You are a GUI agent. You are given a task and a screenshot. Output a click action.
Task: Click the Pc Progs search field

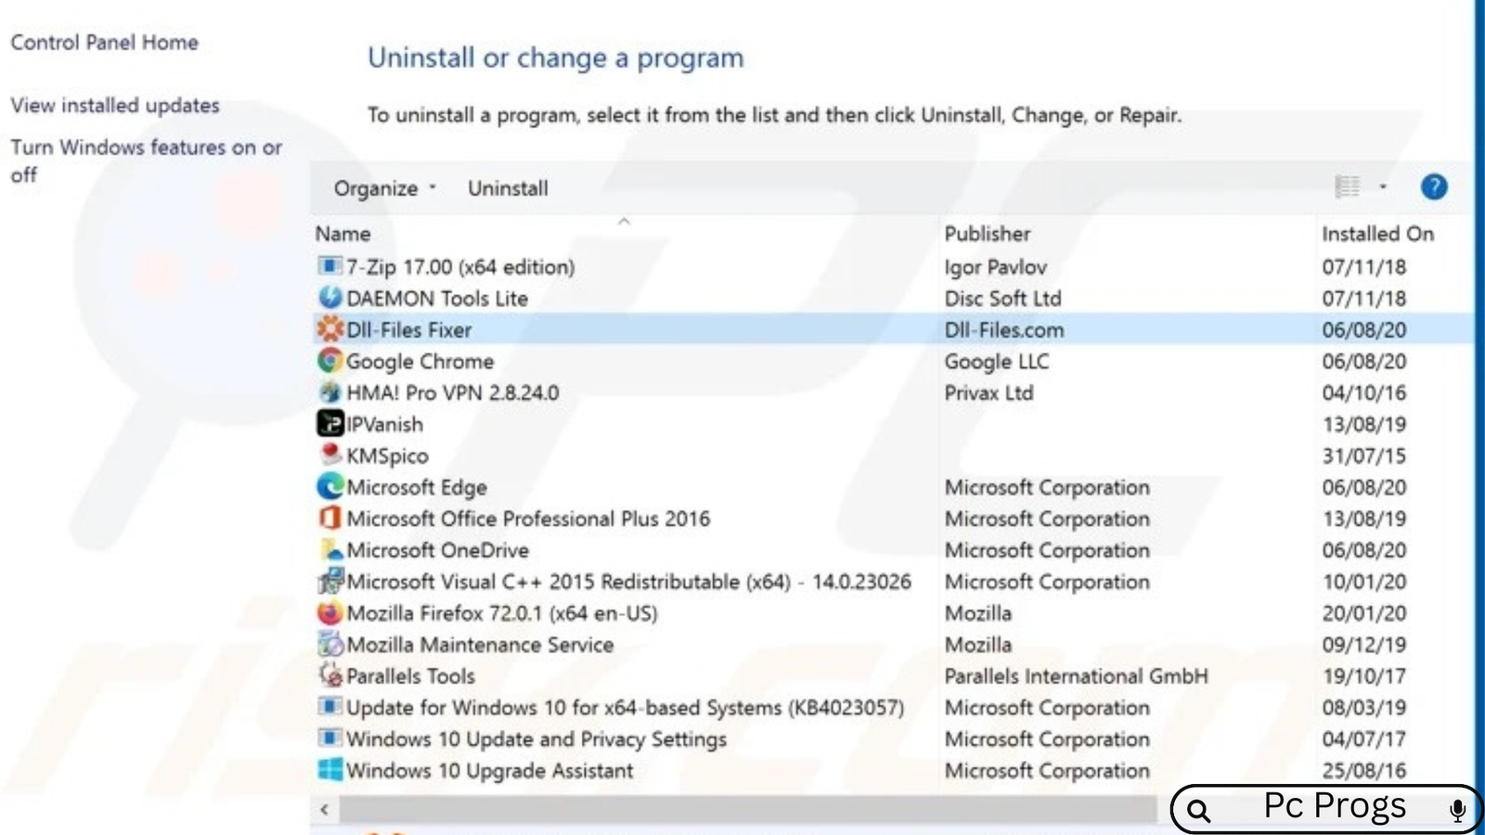[x=1327, y=809]
